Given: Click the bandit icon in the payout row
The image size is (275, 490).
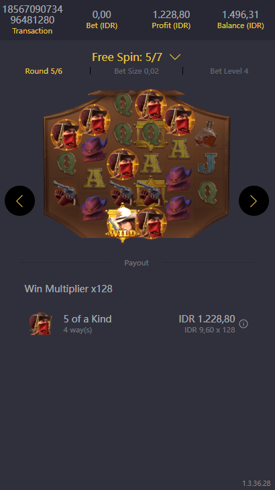Looking at the screenshot, I should [x=41, y=324].
